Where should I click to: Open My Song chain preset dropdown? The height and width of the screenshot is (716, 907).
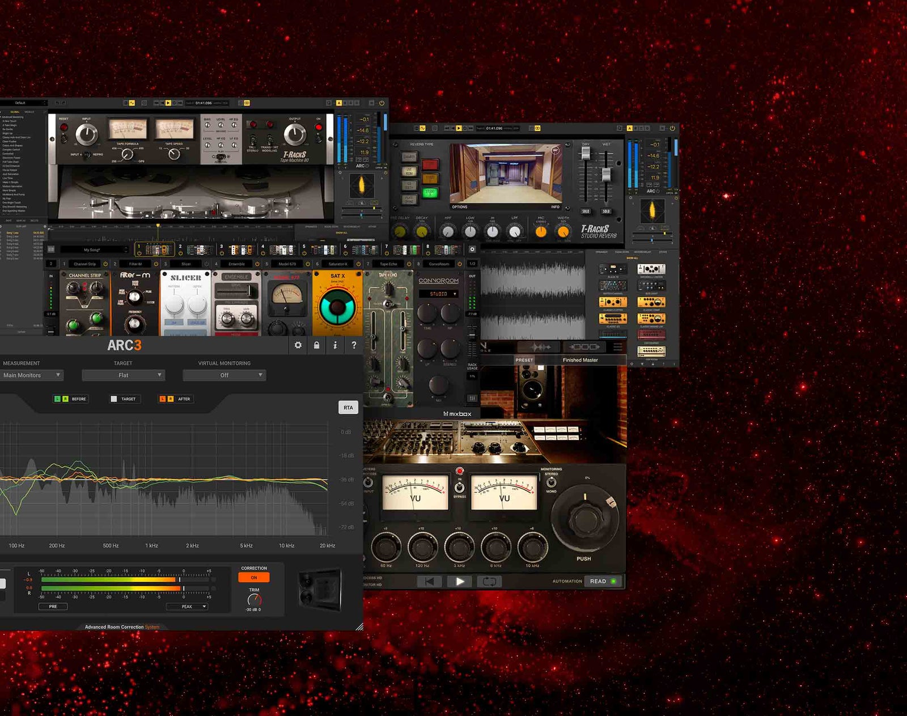pyautogui.click(x=95, y=249)
